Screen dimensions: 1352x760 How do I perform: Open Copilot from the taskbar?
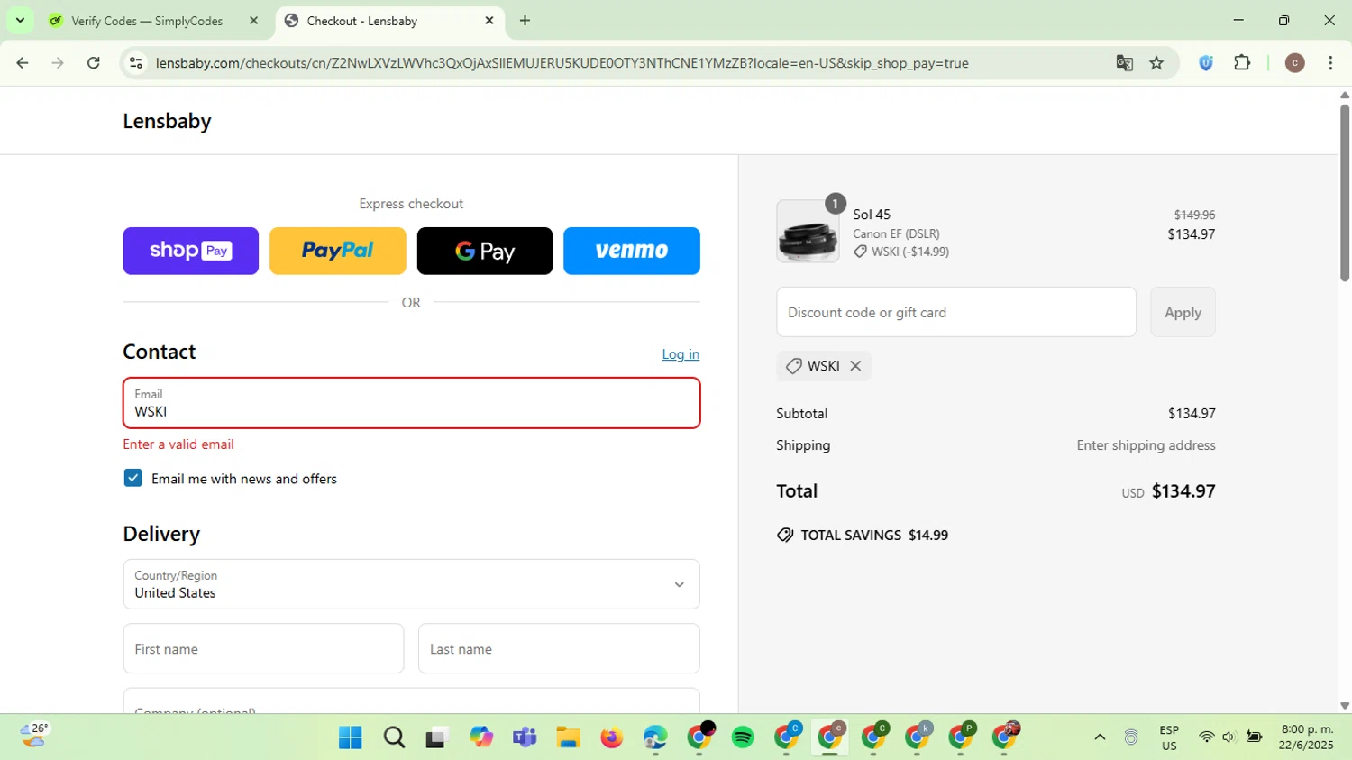[481, 737]
